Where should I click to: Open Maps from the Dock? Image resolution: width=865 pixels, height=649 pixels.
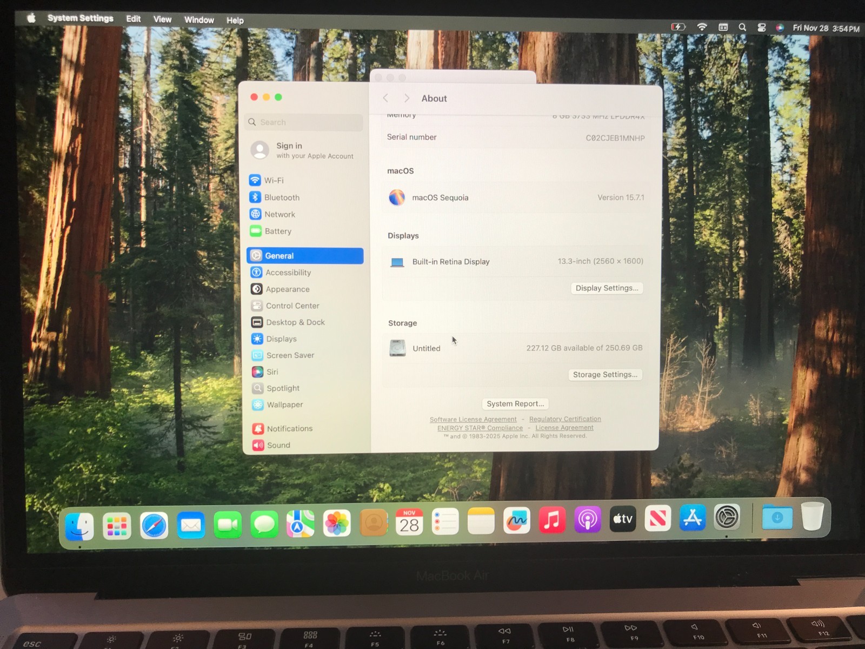(301, 524)
